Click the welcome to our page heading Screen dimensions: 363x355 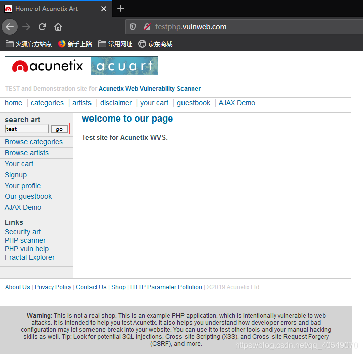(x=127, y=119)
